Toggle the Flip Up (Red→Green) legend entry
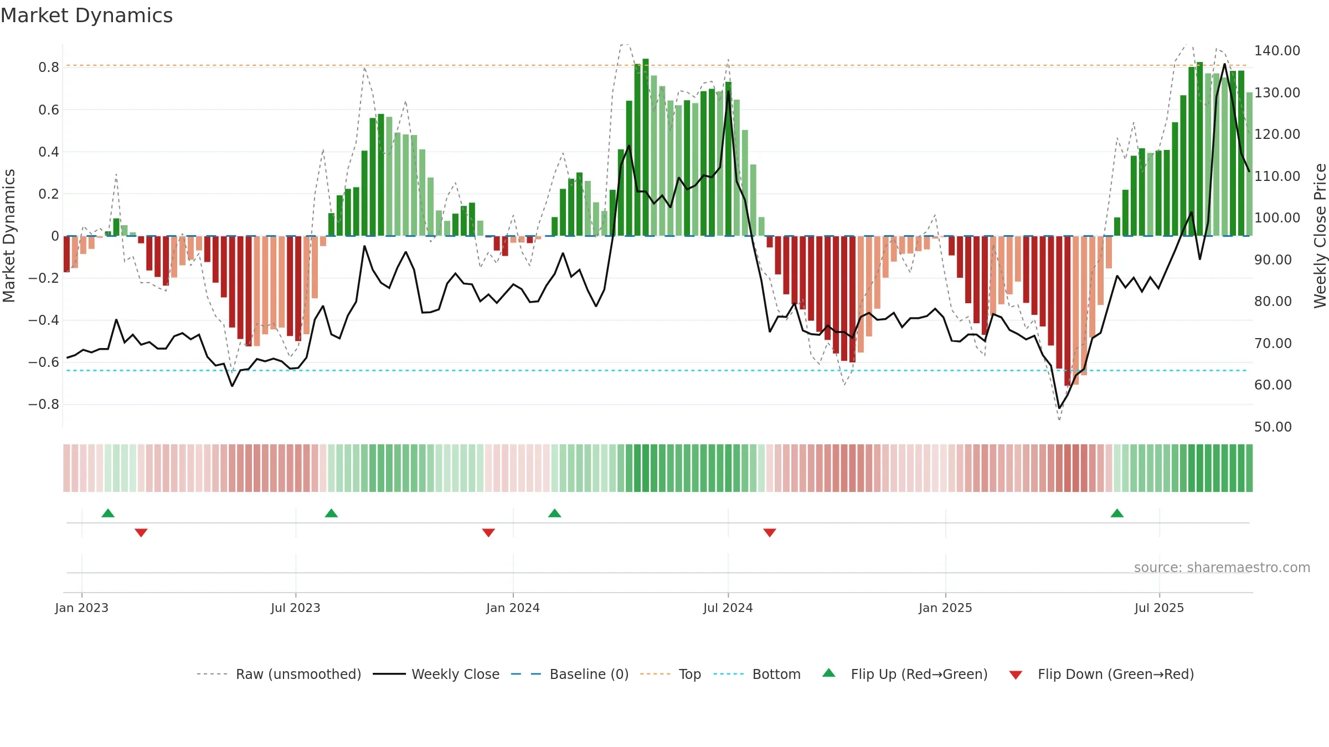Image resolution: width=1329 pixels, height=747 pixels. (905, 674)
